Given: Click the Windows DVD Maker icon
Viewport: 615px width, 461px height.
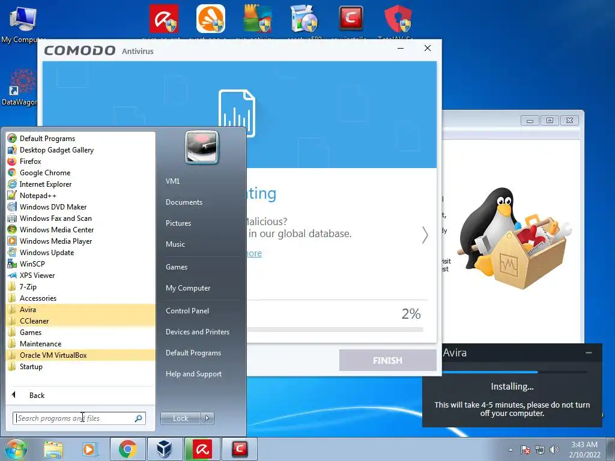Looking at the screenshot, I should 12,206.
